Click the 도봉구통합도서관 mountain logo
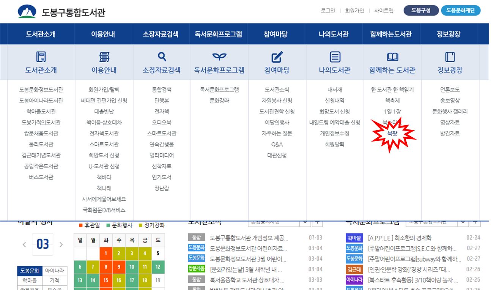This screenshot has height=290, width=491. click(26, 11)
